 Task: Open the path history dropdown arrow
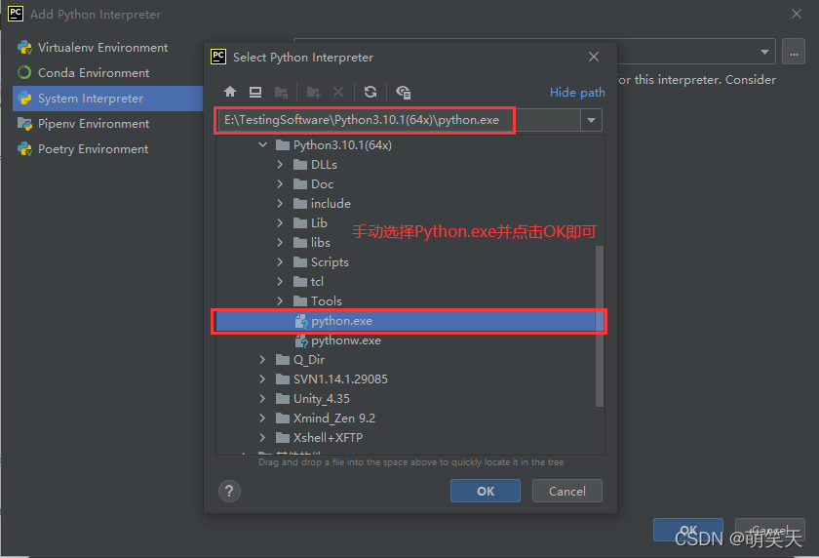[591, 120]
